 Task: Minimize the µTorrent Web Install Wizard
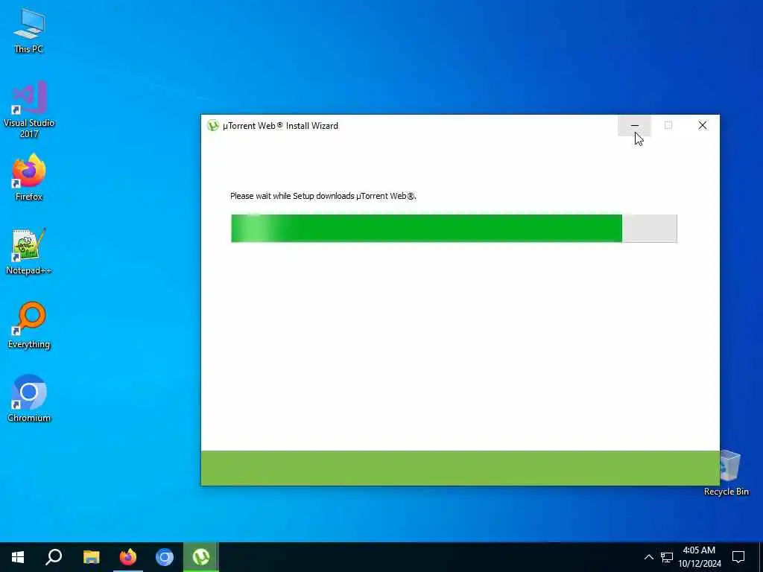(x=635, y=125)
